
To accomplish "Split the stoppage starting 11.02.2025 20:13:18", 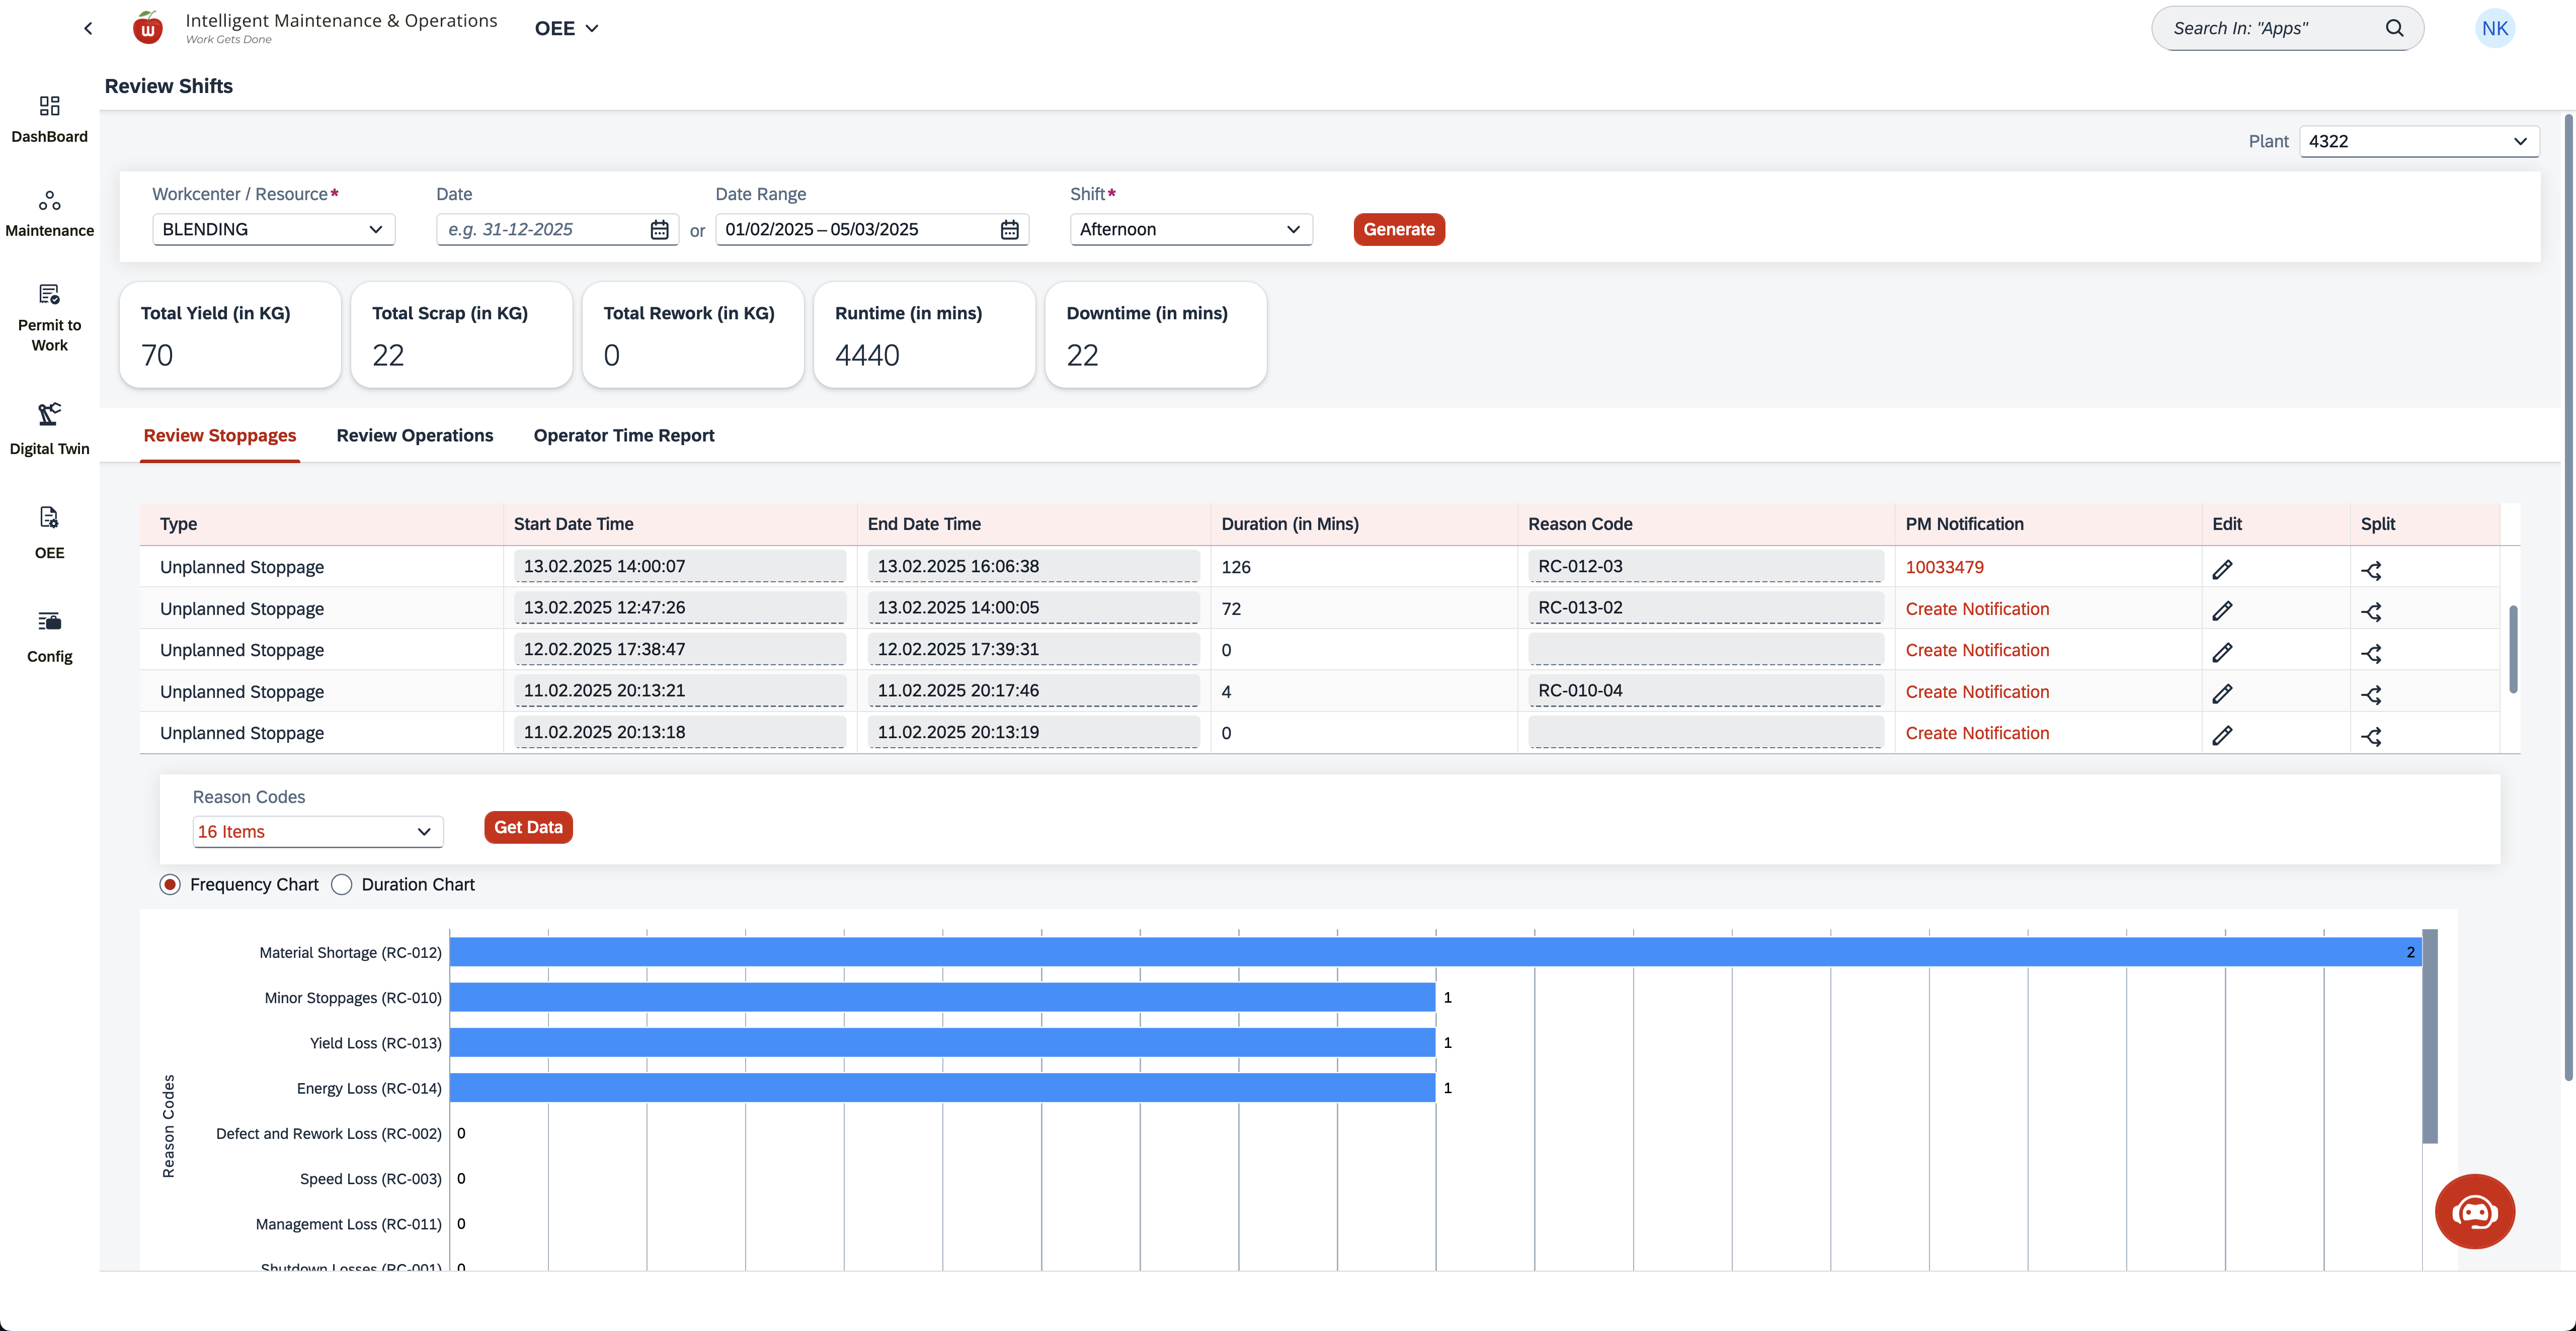I will coord(2371,737).
